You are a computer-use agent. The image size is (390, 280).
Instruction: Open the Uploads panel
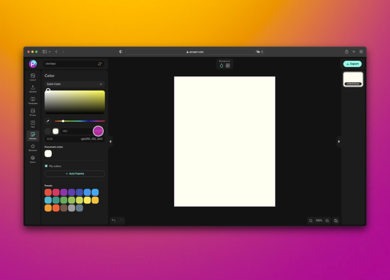[x=33, y=89]
